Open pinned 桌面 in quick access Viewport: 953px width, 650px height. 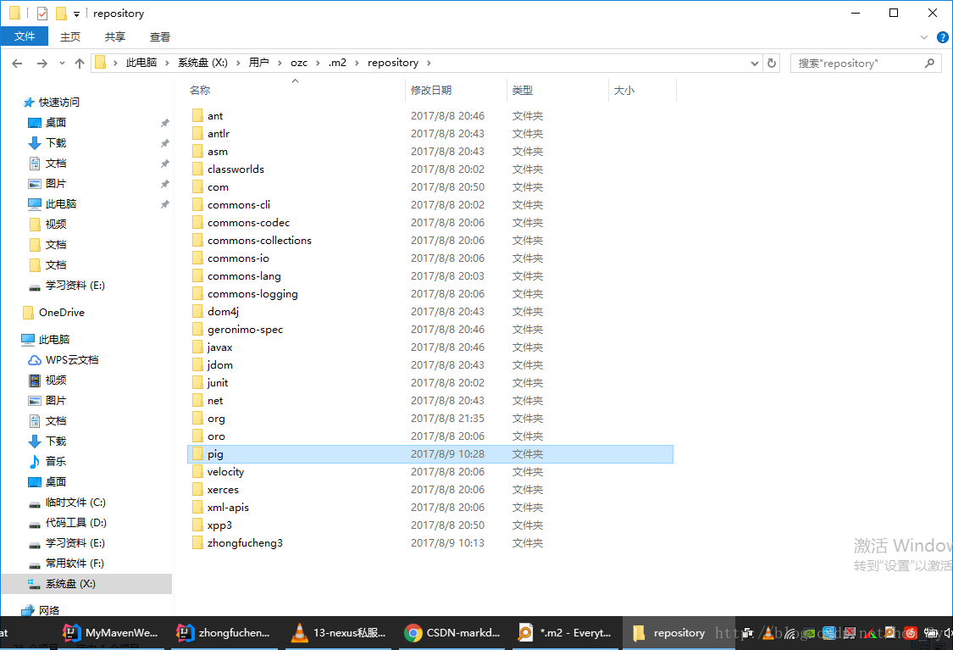55,122
